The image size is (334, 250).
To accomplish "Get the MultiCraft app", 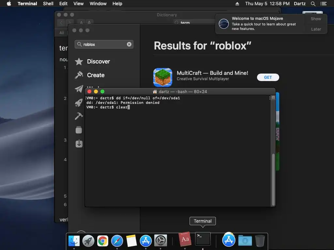I will 268,77.
